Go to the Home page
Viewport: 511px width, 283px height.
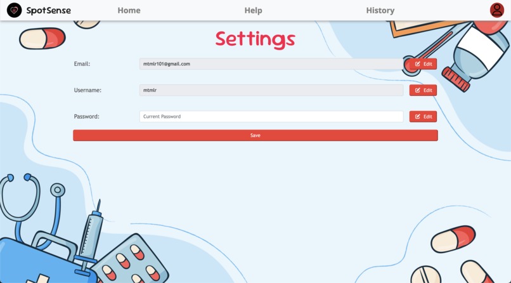129,10
